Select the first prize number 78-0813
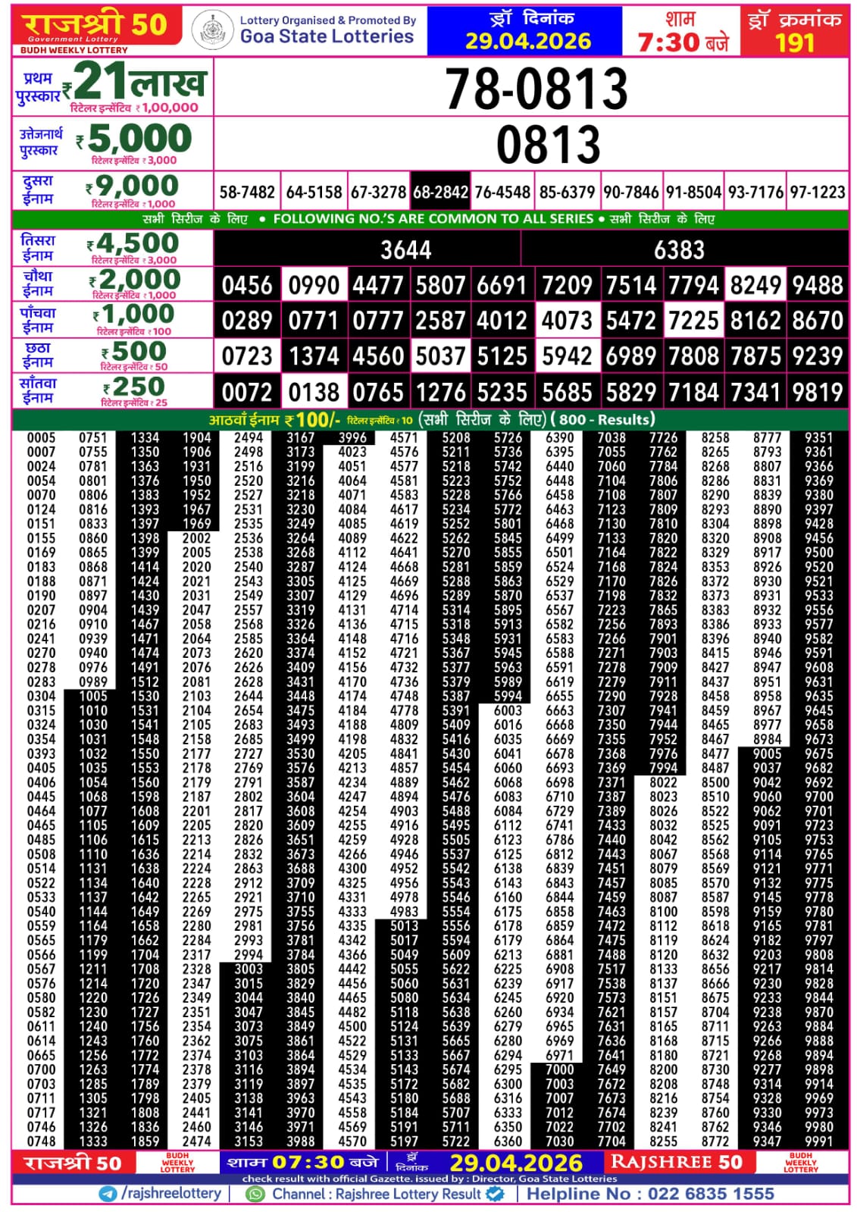857x1212 pixels. coord(536,88)
